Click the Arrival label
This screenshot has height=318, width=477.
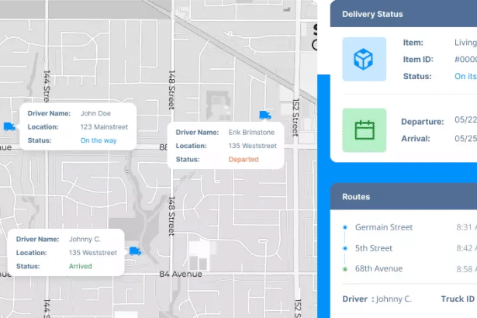click(x=416, y=139)
